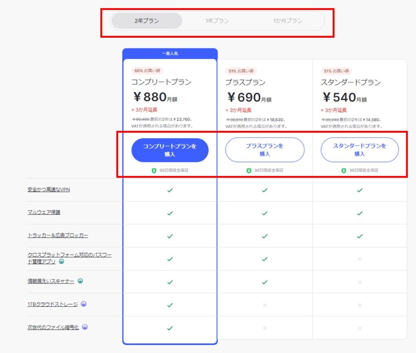Open the 安全かつ高速なVPN feature link
The width and height of the screenshot is (416, 353).
point(49,189)
